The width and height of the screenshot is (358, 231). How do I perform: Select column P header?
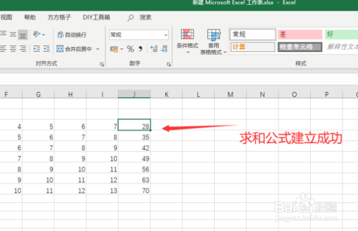click(326, 94)
